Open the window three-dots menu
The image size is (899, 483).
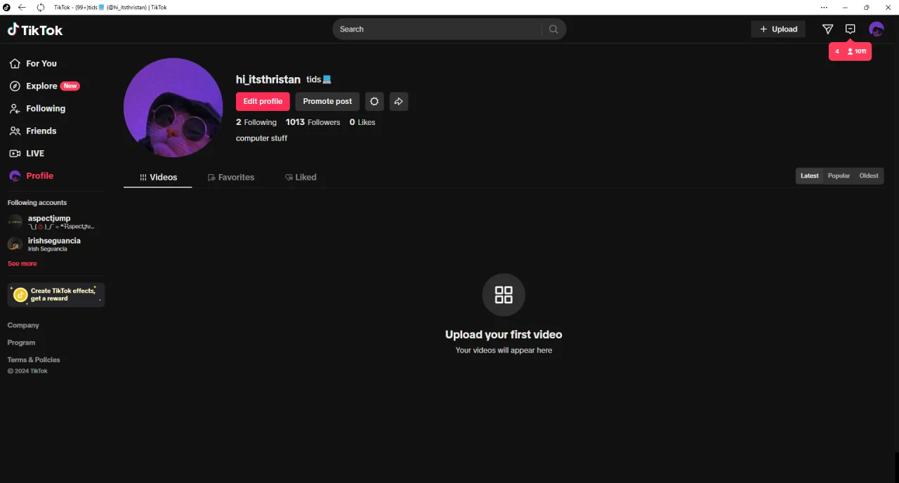point(824,7)
